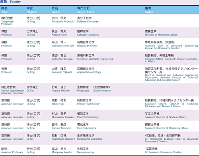Click 'Assistant Director of Dormitory Affairs' note
Image resolution: width=199 pixels, height=156 pixels.
(x=166, y=128)
